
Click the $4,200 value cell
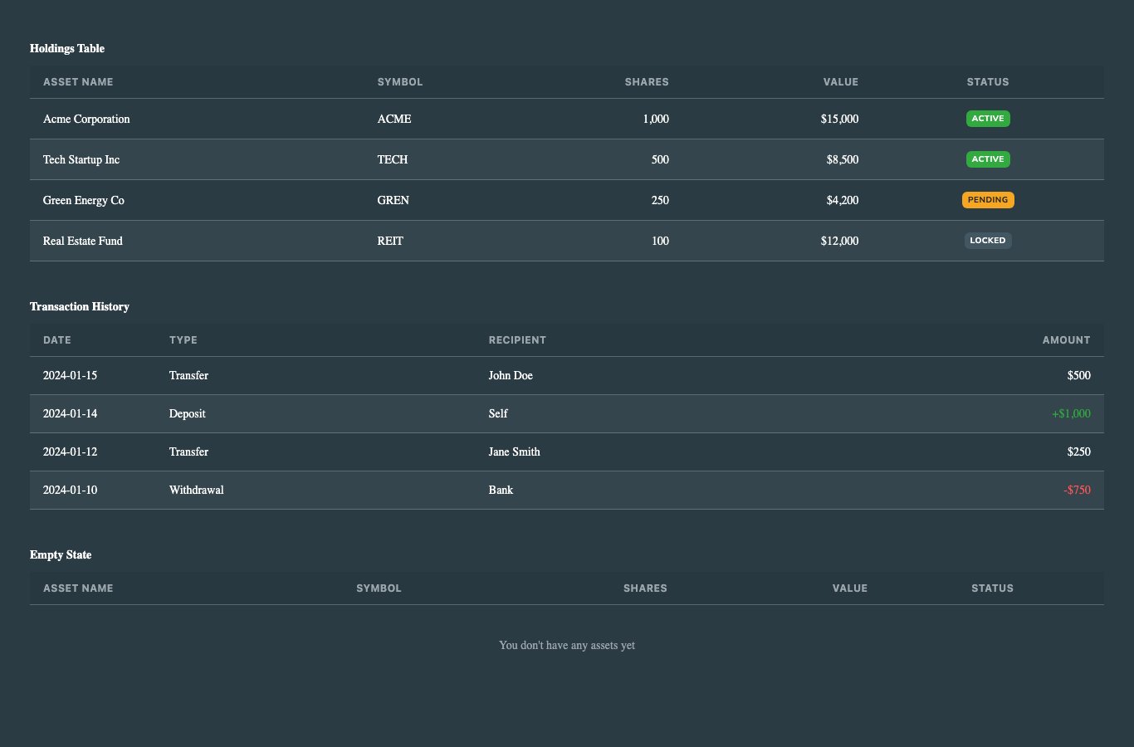click(x=843, y=200)
